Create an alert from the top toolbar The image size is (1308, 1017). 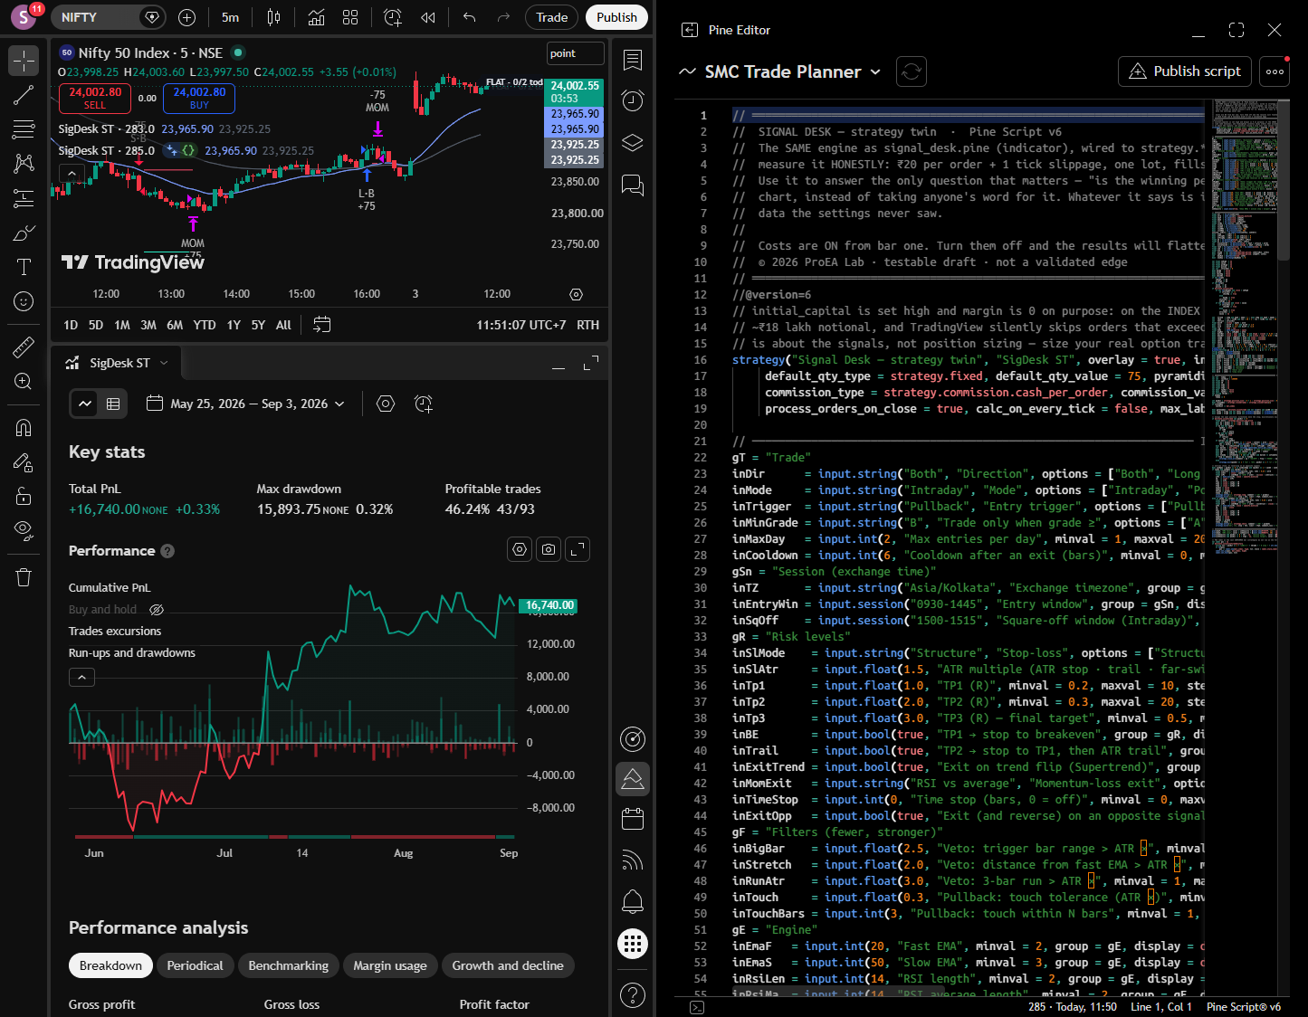392,17
